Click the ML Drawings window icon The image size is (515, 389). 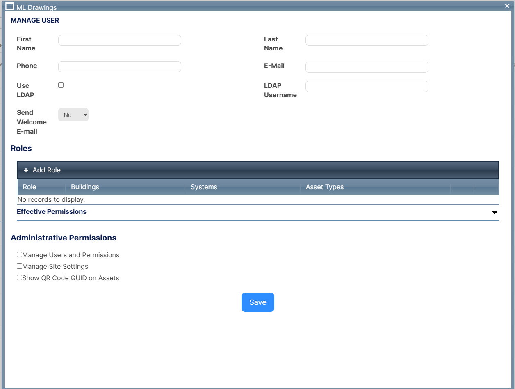(x=9, y=6)
